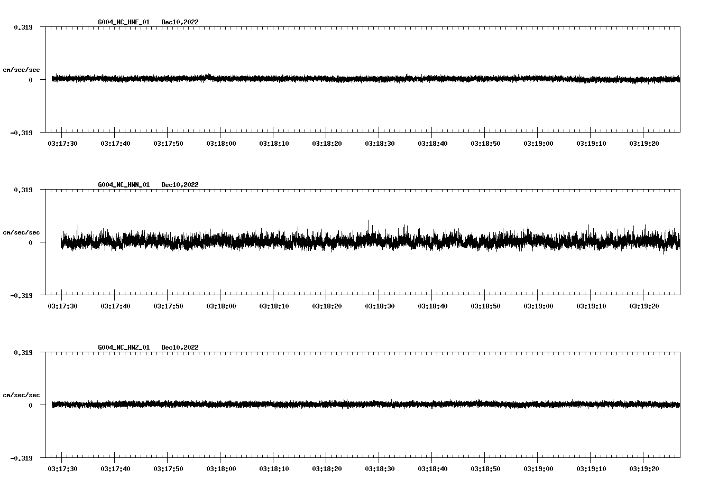Click the 03:19:20 time label under the middle plot
Screen dimensions: 718x488
pos(645,305)
